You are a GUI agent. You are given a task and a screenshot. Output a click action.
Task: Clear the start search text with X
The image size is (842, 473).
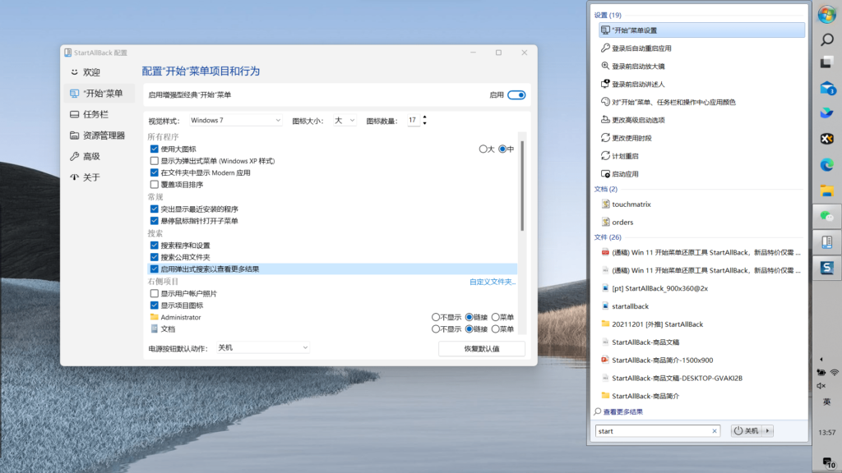(x=715, y=430)
